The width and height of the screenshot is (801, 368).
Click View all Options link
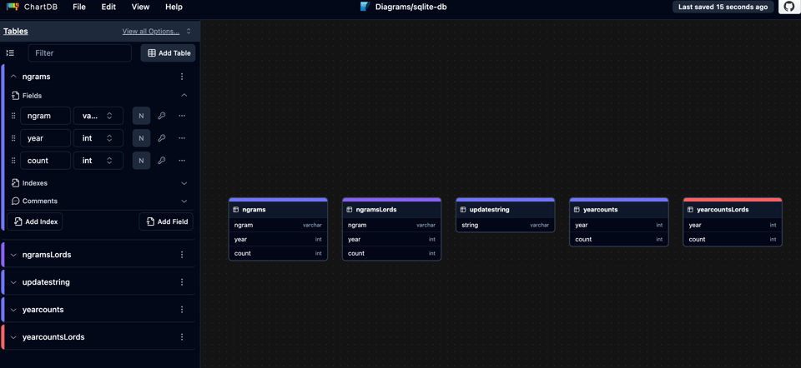[x=151, y=32]
